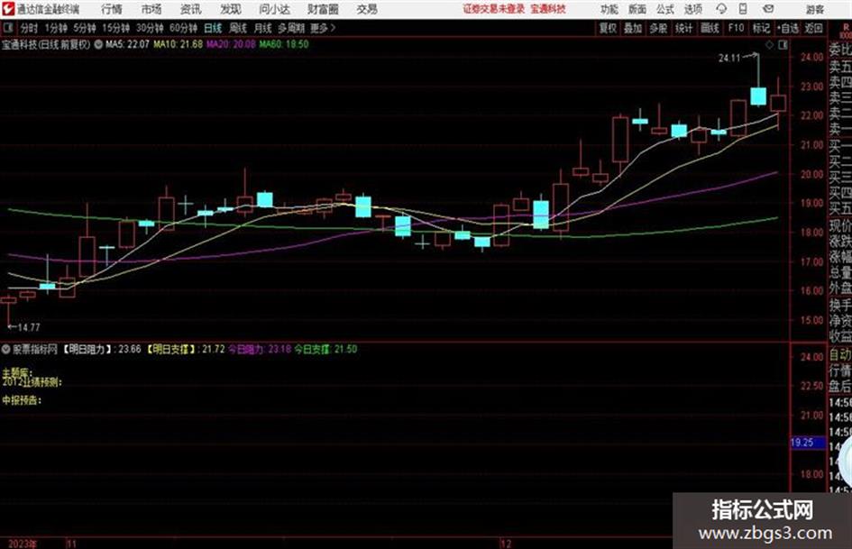
Task: Click 今日支撑 21.50 indicator text
Action: pos(326,349)
